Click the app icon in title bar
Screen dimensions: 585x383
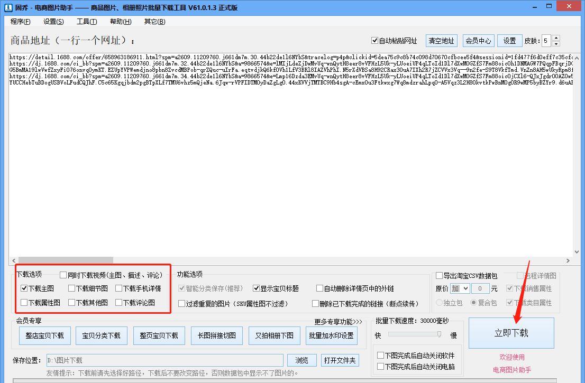7,7
